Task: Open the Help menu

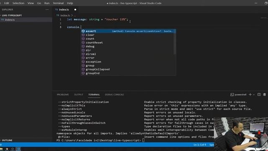Action: [x=70, y=3]
